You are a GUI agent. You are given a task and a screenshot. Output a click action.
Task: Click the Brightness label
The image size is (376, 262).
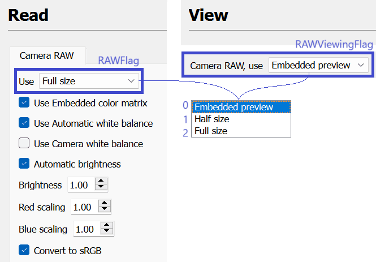[x=40, y=185]
